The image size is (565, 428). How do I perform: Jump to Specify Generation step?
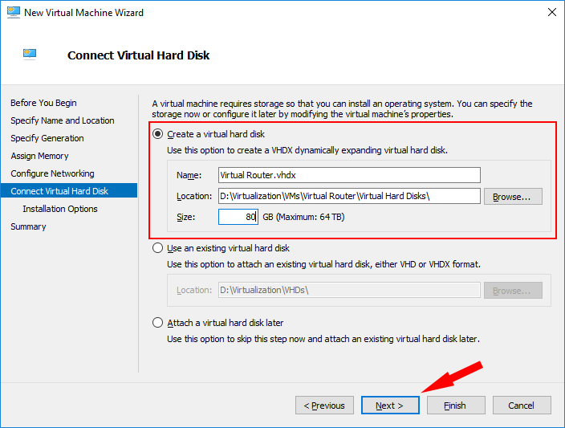coord(47,138)
